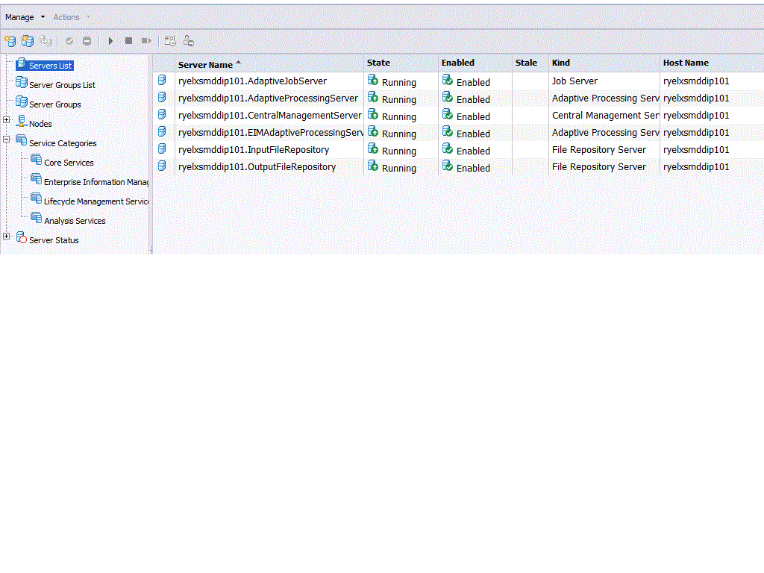This screenshot has height=573, width=764.
Task: Open Enterprise Information Management category
Action: (x=96, y=182)
